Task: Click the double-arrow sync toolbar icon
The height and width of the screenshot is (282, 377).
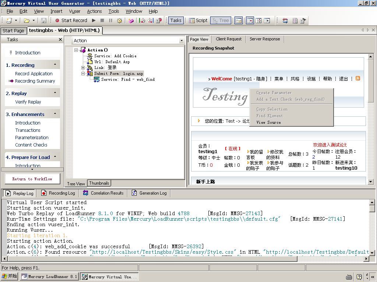Action: (285, 21)
